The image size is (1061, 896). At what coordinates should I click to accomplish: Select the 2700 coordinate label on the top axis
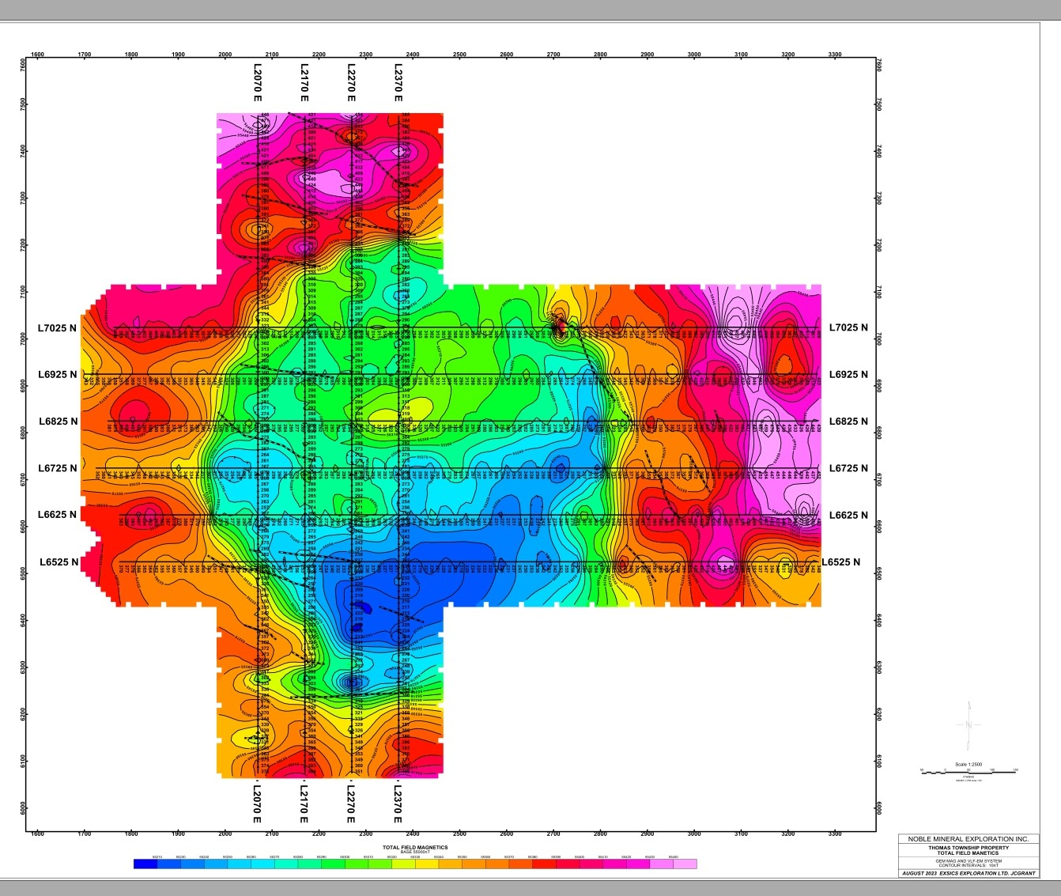click(x=553, y=55)
